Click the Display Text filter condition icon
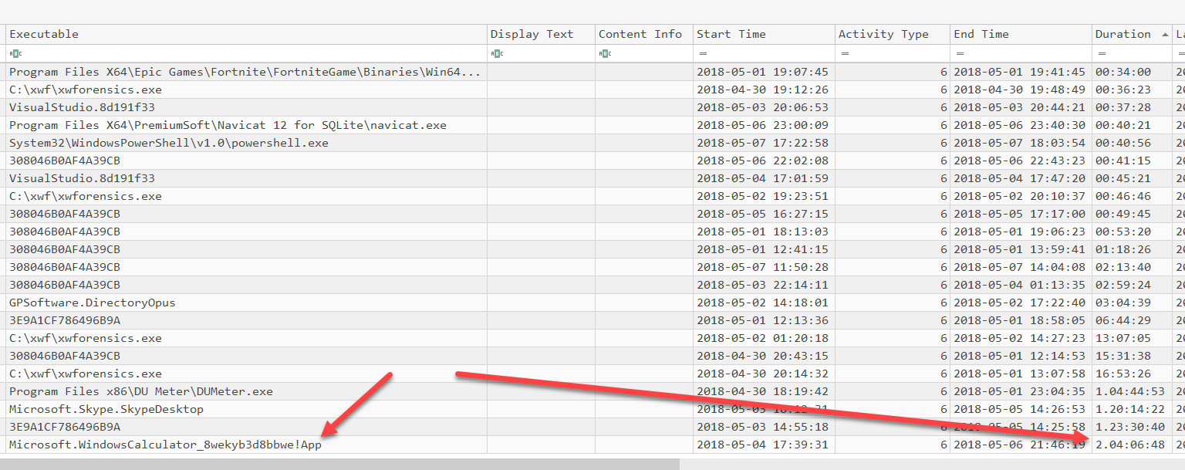Viewport: 1185px width, 470px height. pos(497,53)
